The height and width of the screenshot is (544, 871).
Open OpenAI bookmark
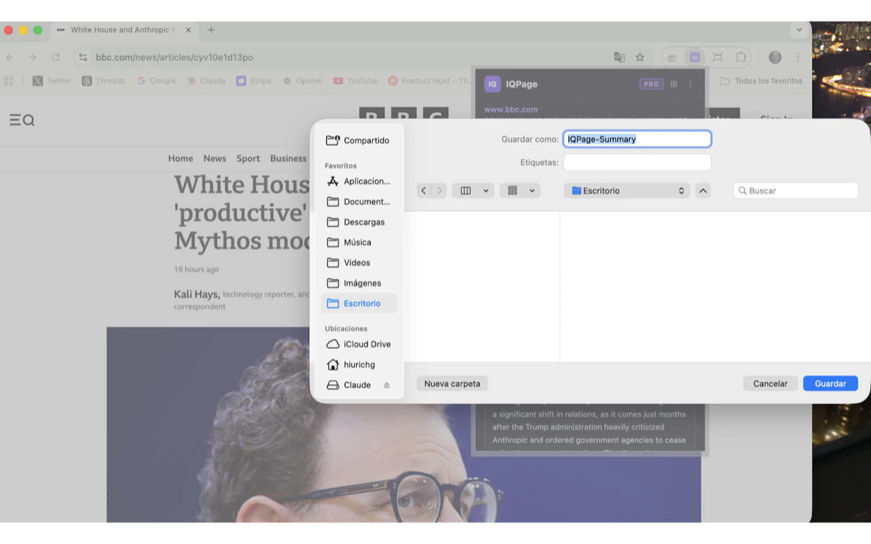tap(303, 81)
